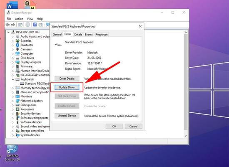Select the Human Interface Devices row
The width and height of the screenshot is (229, 167).
(32, 71)
